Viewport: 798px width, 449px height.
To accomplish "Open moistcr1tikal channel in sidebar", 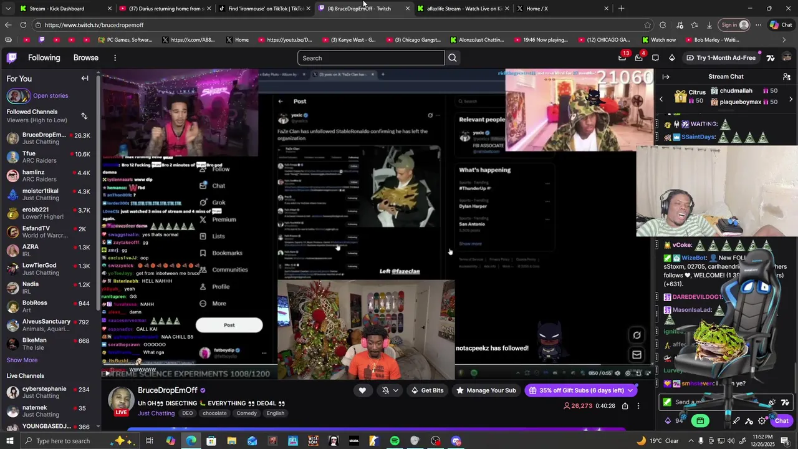I will [49, 195].
